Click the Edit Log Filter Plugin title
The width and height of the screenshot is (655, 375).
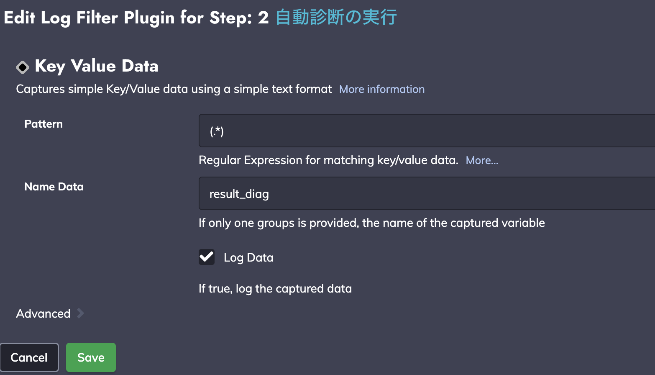(x=136, y=18)
